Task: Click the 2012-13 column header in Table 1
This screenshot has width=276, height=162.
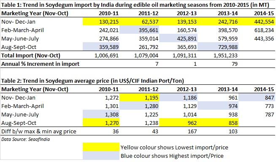Action: pos(187,13)
